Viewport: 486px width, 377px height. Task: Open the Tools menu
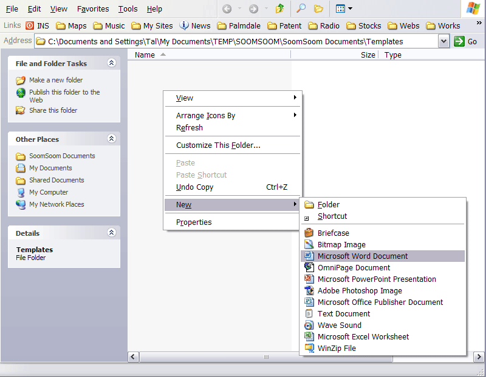coord(128,9)
